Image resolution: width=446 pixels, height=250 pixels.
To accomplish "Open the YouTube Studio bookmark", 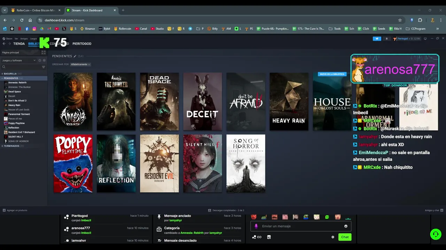I will (x=157, y=28).
